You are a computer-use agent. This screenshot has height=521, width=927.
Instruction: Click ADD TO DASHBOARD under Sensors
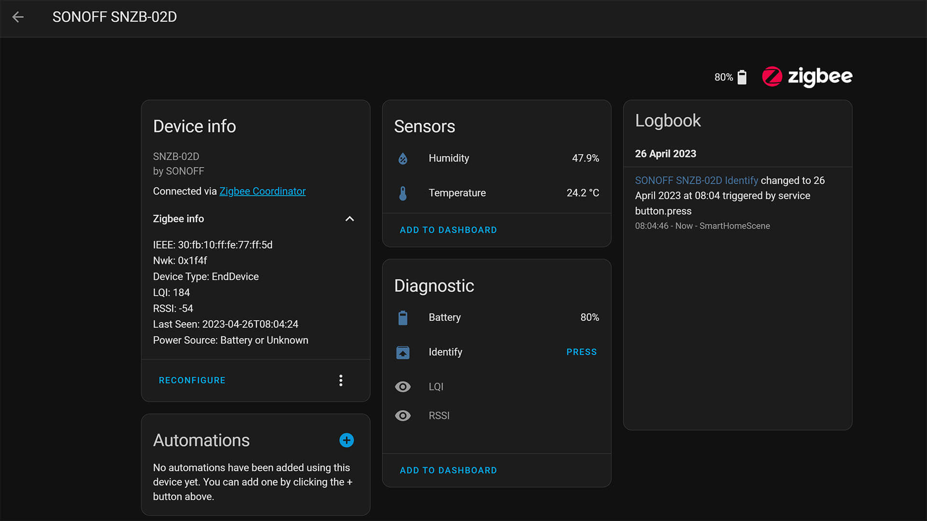[x=448, y=230]
